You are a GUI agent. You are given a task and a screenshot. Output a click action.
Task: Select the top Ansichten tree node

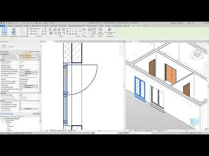coord(12,119)
